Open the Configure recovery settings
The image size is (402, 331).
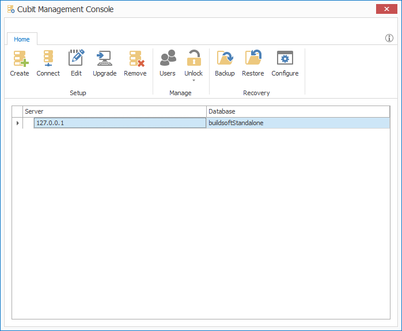coord(285,59)
